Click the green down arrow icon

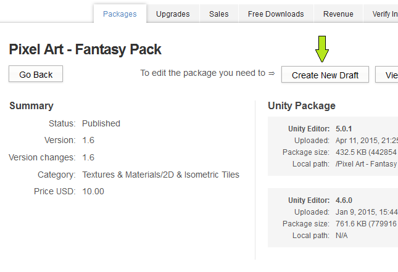323,49
